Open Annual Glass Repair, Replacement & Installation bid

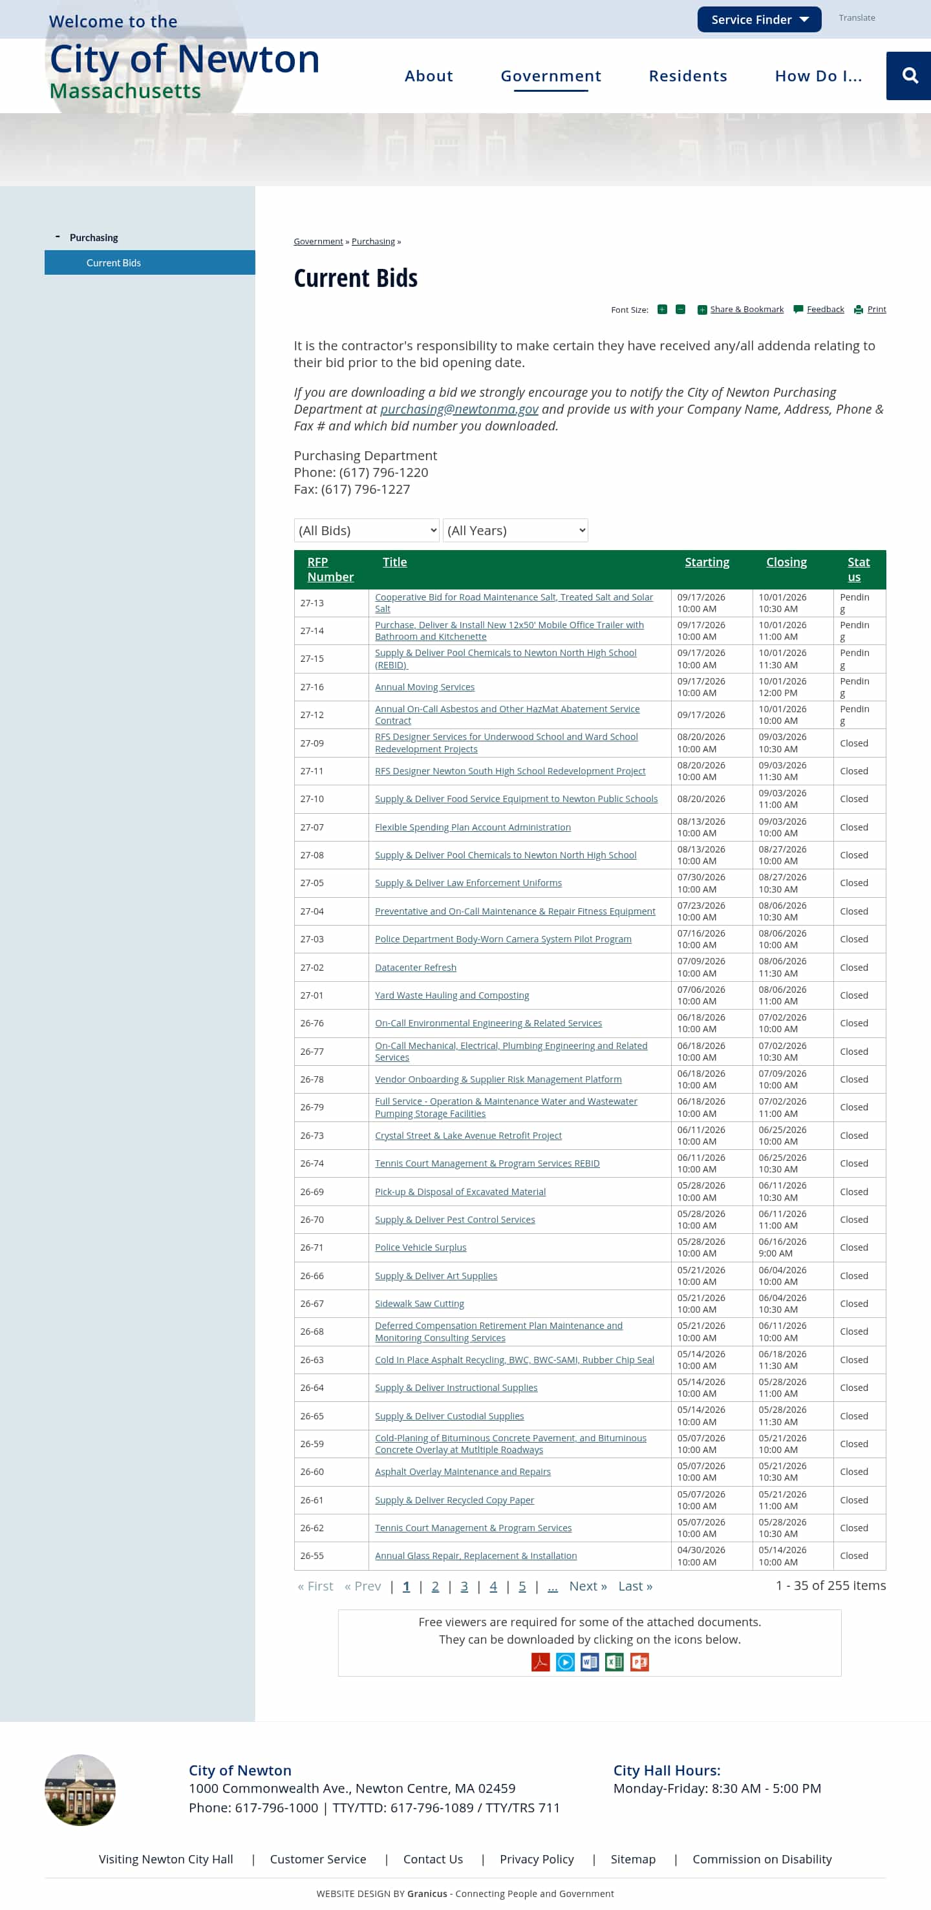click(475, 1556)
